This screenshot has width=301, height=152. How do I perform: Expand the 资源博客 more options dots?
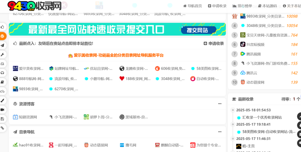click(x=220, y=104)
